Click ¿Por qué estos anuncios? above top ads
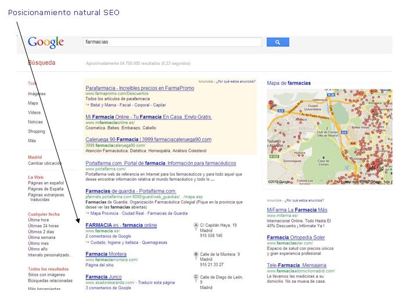The height and width of the screenshot is (298, 418). [236, 82]
